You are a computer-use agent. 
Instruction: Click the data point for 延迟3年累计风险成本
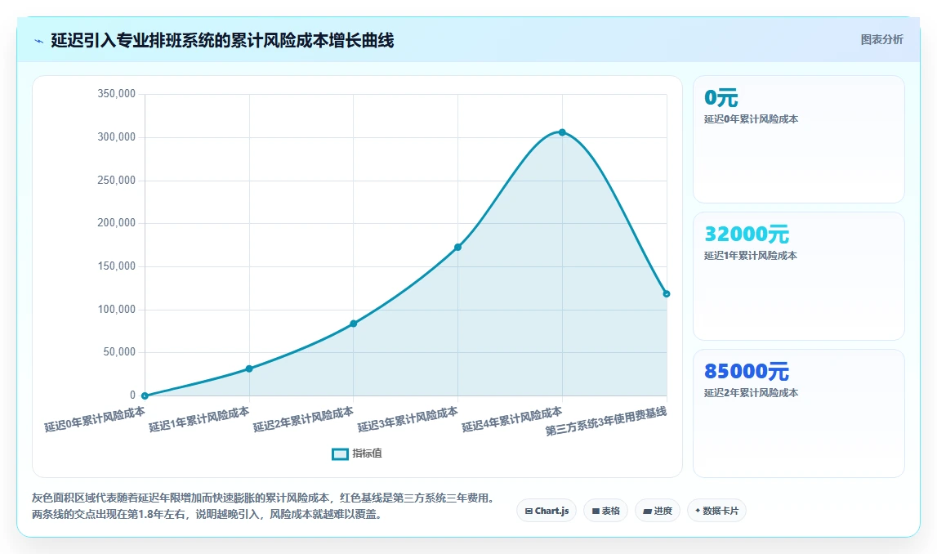click(x=457, y=247)
